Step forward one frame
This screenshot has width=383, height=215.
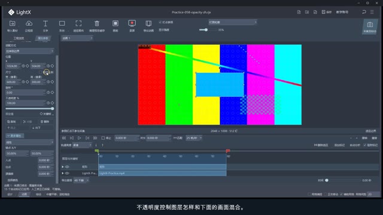coord(87,138)
